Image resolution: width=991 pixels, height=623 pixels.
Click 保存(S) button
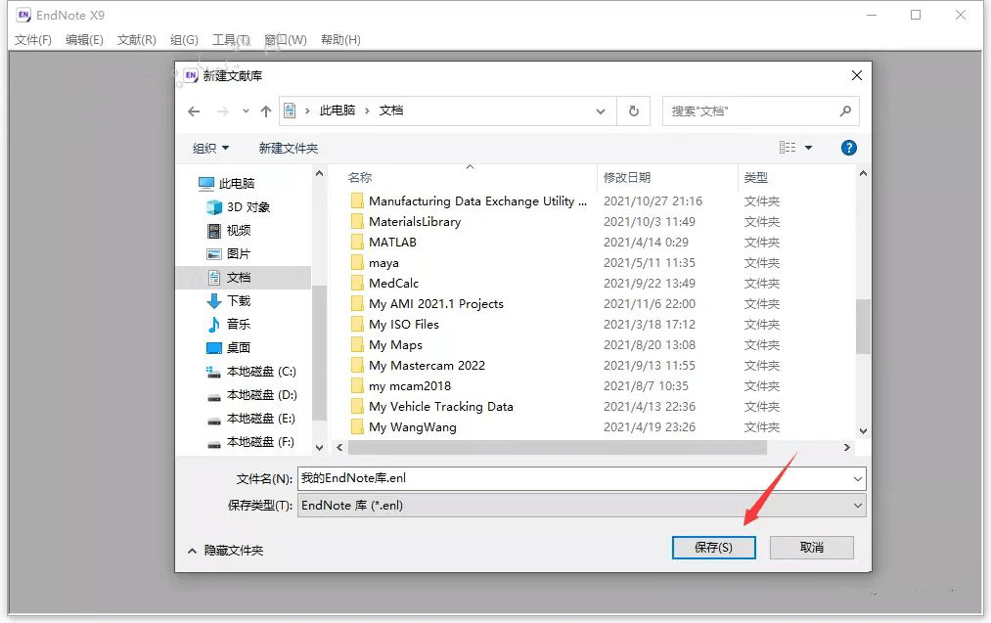(x=713, y=547)
